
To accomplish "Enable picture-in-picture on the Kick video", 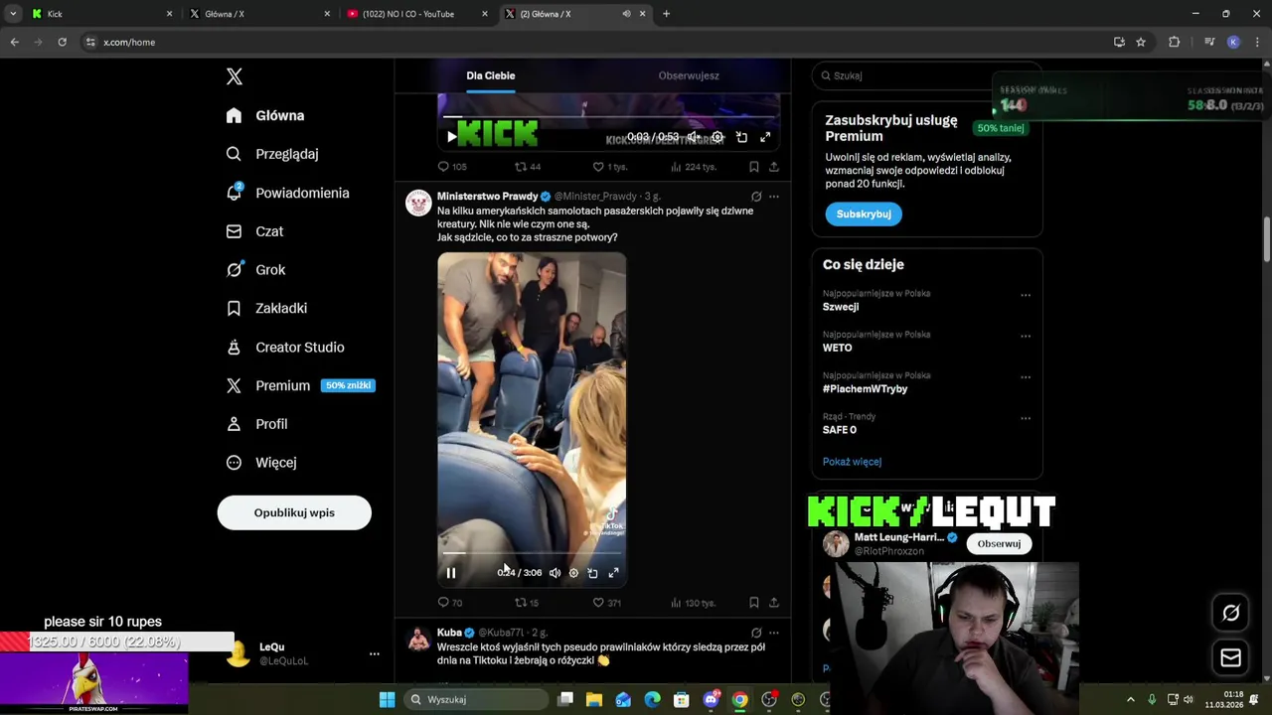I will click(741, 137).
